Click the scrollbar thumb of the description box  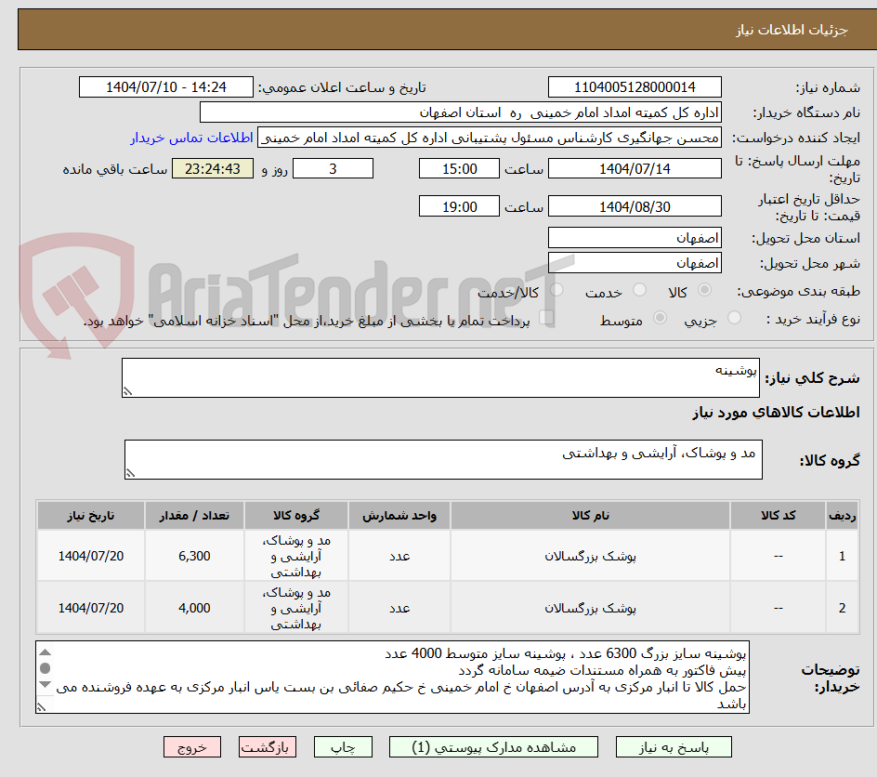pos(45,668)
